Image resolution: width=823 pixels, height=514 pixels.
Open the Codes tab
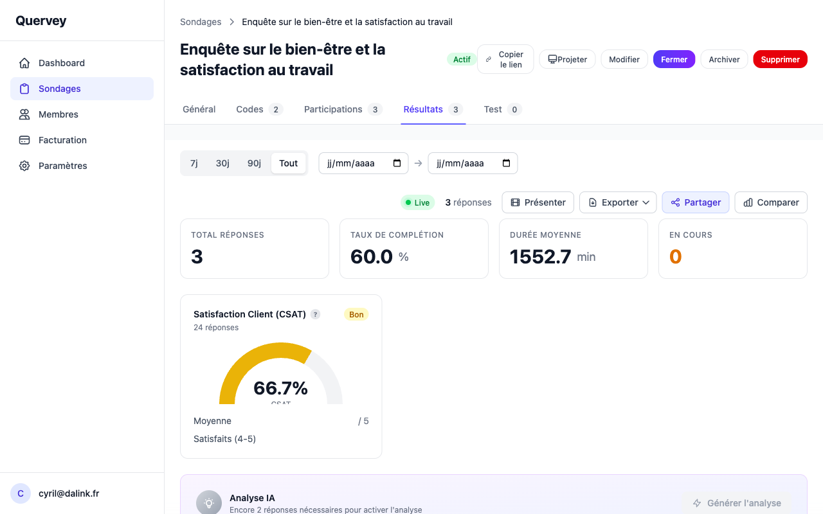[251, 109]
